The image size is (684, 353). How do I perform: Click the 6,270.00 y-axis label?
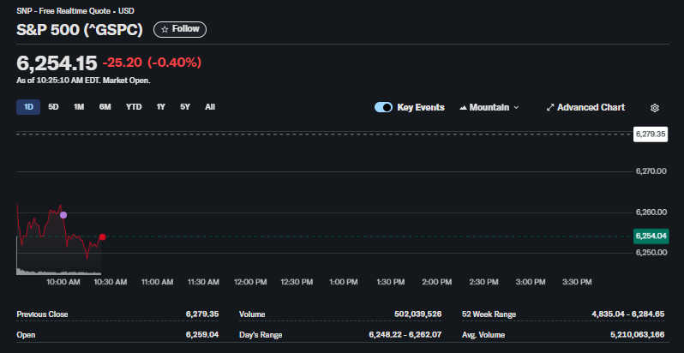(x=651, y=171)
